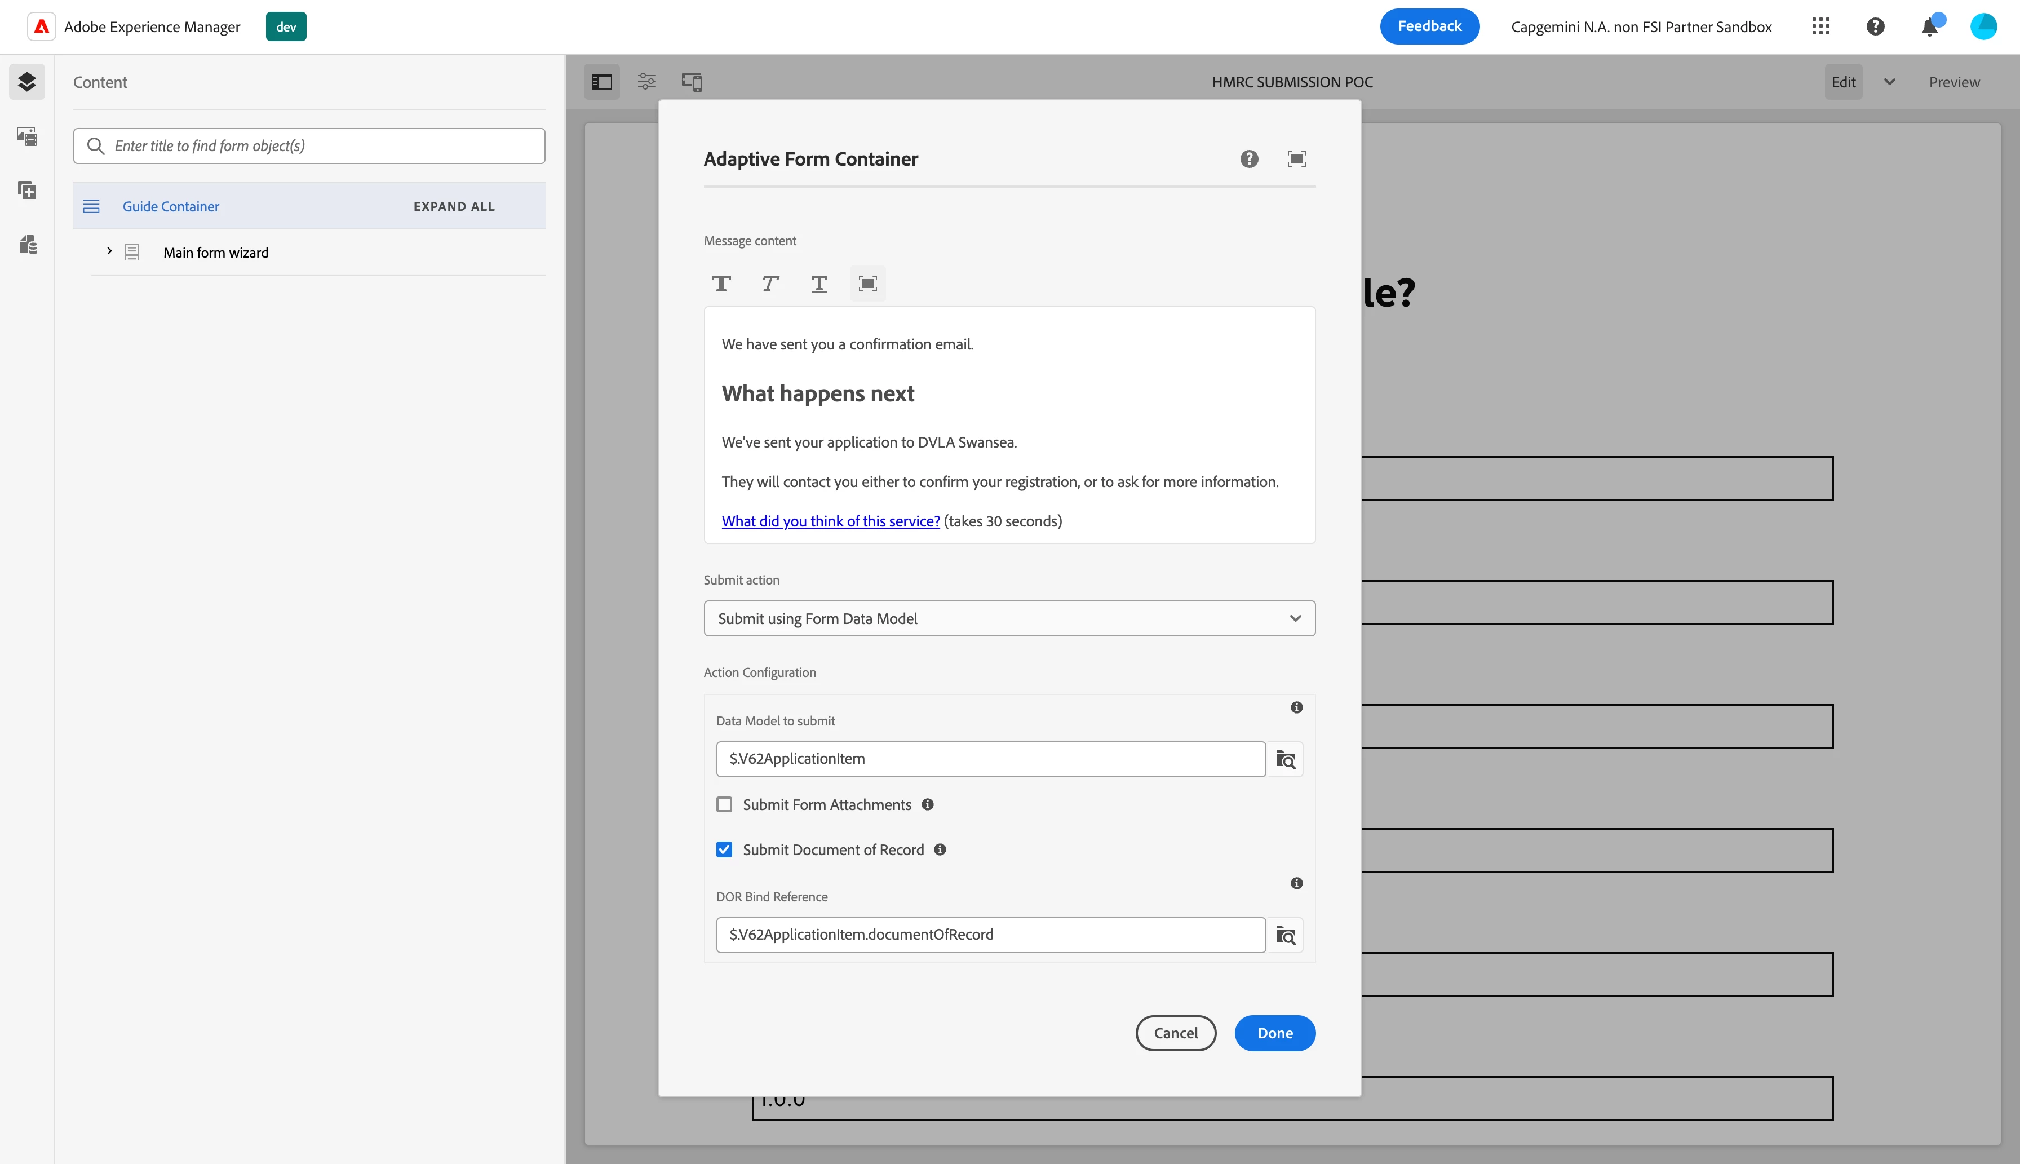The image size is (2020, 1164).
Task: Open the notifications bell
Action: click(x=1929, y=27)
